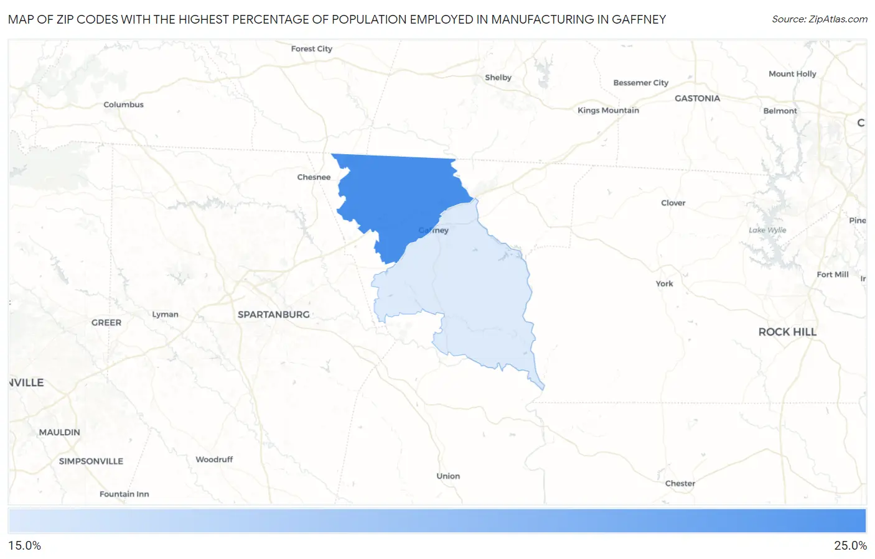Click the Columbus map label

[123, 104]
